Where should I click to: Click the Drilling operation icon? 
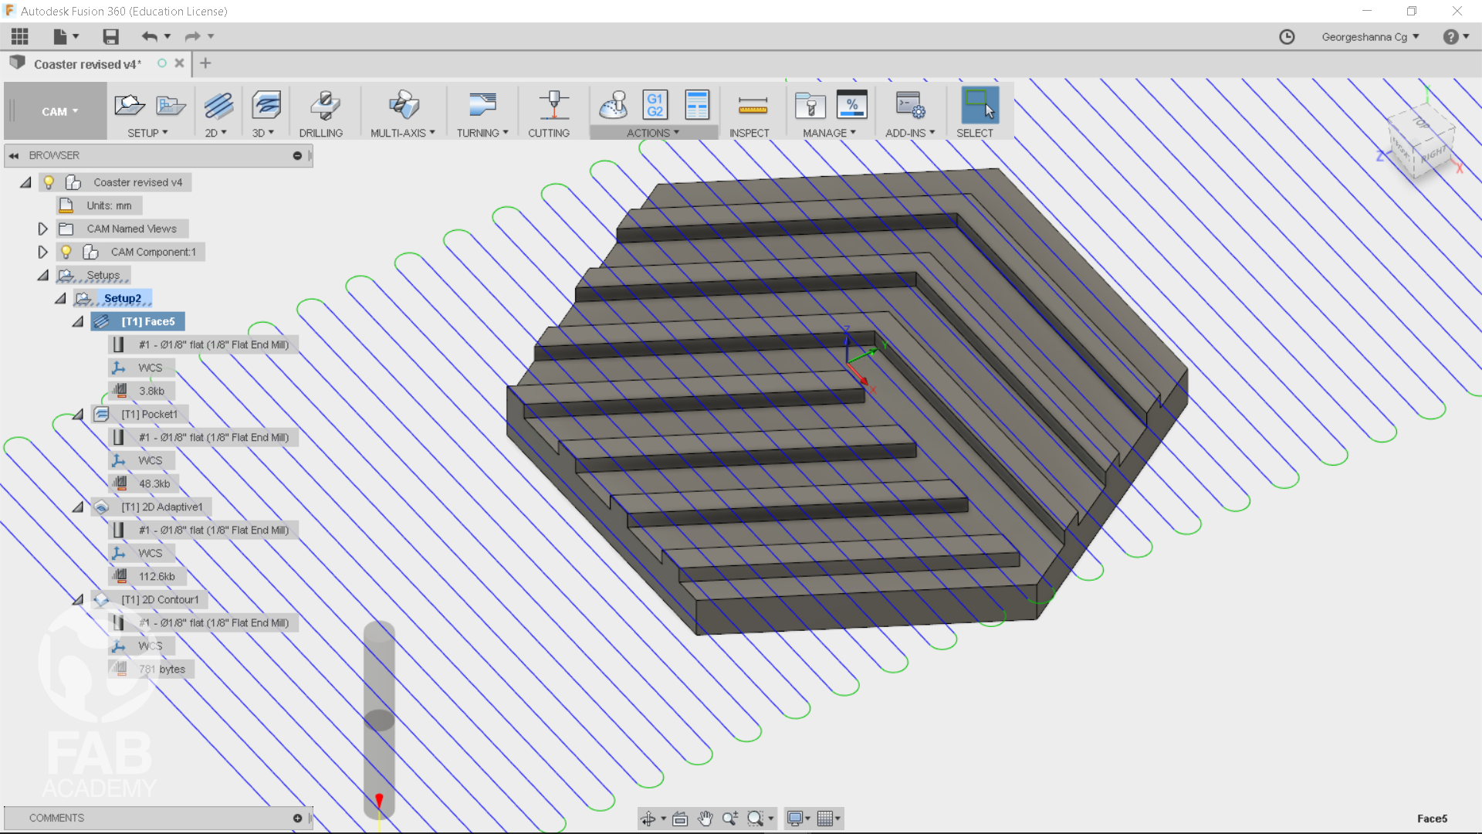tap(325, 105)
